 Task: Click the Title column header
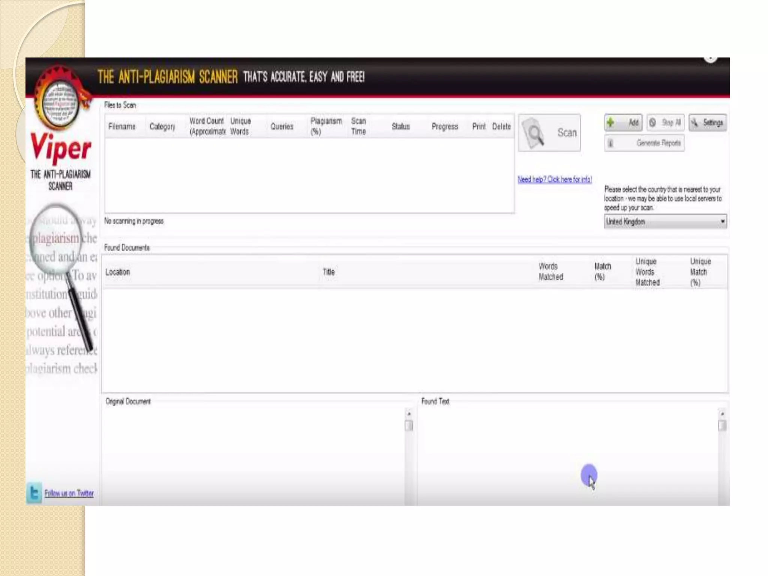[x=328, y=272]
